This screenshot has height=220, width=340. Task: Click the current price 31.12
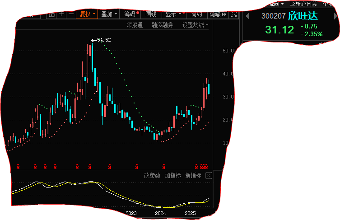point(279,30)
